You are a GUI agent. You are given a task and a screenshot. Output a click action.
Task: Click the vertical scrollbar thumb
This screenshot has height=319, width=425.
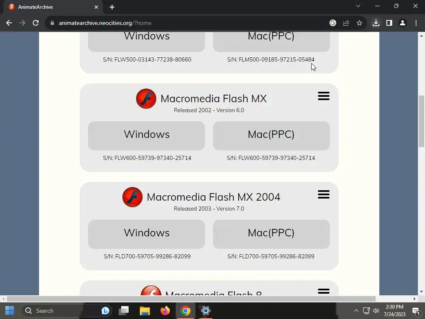(421, 121)
